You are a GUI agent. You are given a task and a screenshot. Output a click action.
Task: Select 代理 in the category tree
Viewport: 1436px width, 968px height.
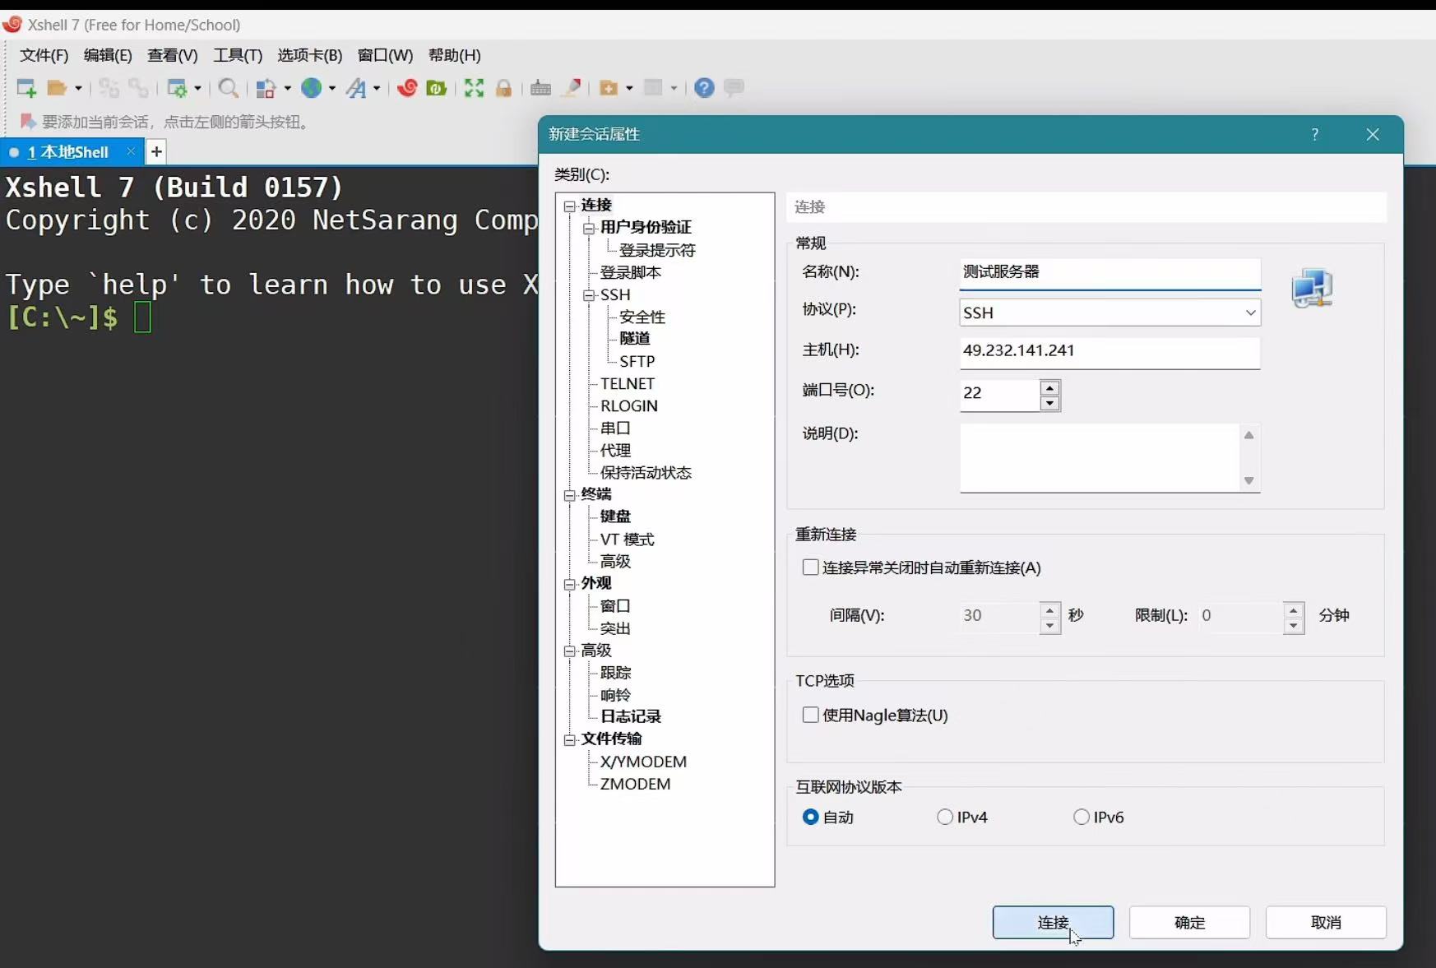click(615, 451)
